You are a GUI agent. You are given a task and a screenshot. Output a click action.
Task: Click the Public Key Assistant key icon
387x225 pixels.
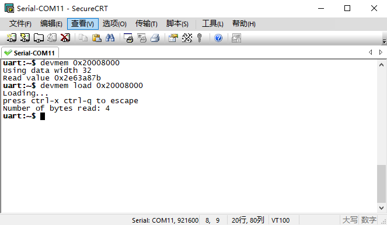(200, 38)
